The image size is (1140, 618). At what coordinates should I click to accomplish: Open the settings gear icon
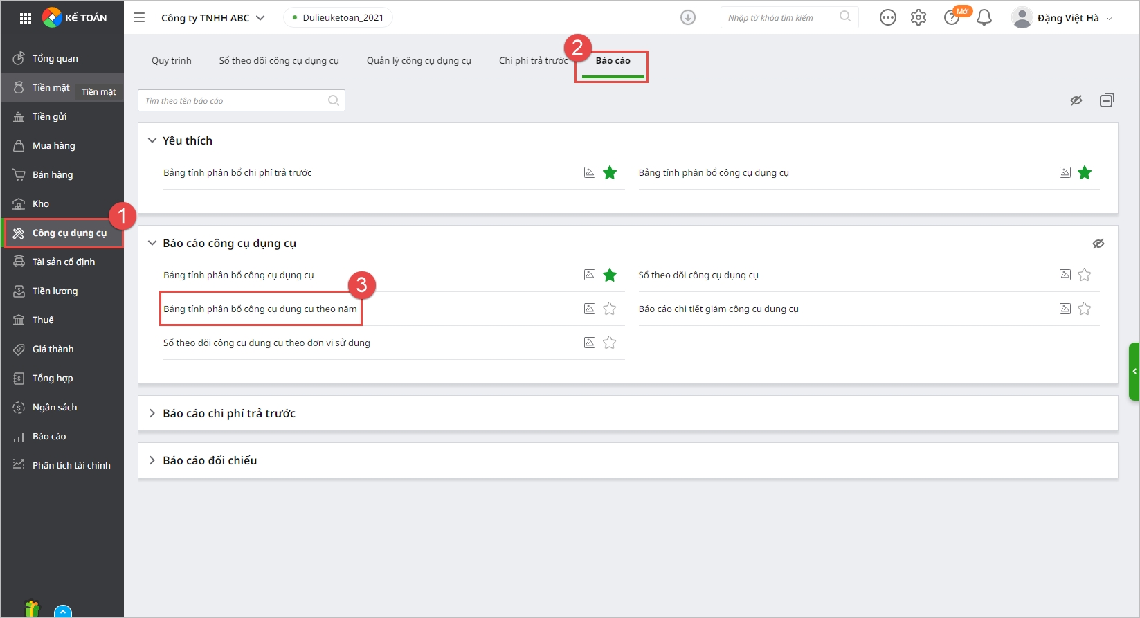[918, 18]
